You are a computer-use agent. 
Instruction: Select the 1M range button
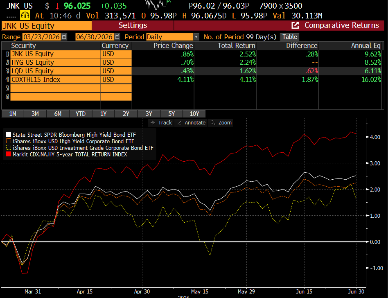click(13, 114)
